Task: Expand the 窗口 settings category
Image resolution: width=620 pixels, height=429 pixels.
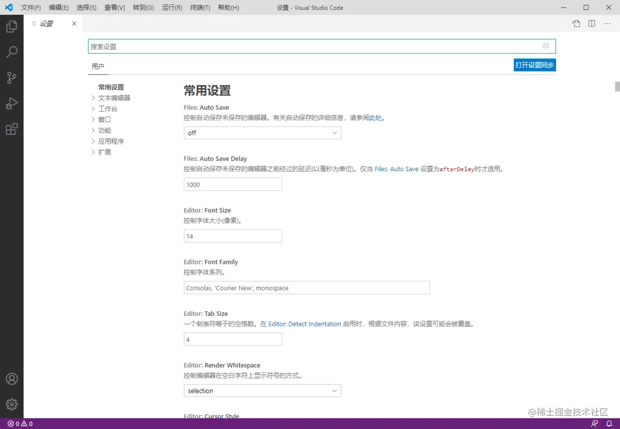Action: point(93,120)
